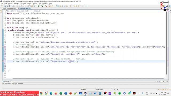Open the External Tools dropdown arrow
Screen dimensions: 171x96
(x=48, y=6)
